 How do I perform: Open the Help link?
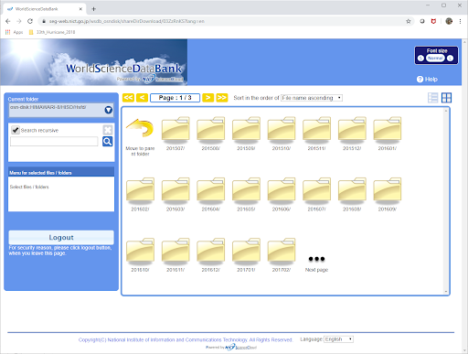pyautogui.click(x=427, y=80)
